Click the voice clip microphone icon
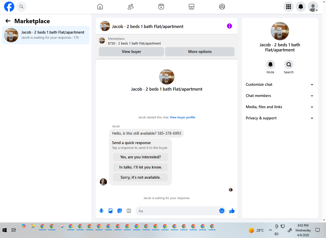Viewport: 326px width, 238px height. coord(101,211)
